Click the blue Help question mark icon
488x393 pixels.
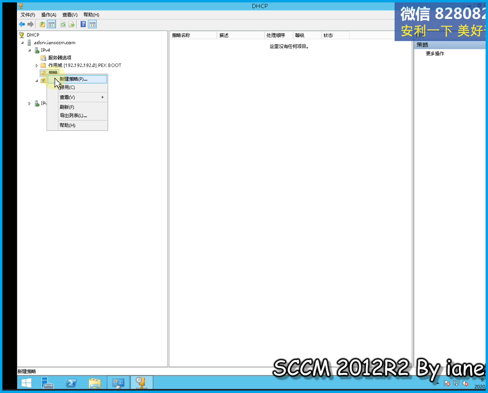(x=83, y=25)
